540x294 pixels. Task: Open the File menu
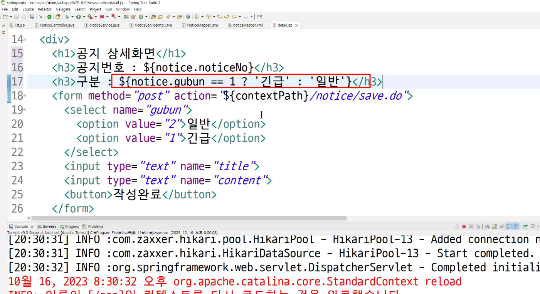point(5,9)
